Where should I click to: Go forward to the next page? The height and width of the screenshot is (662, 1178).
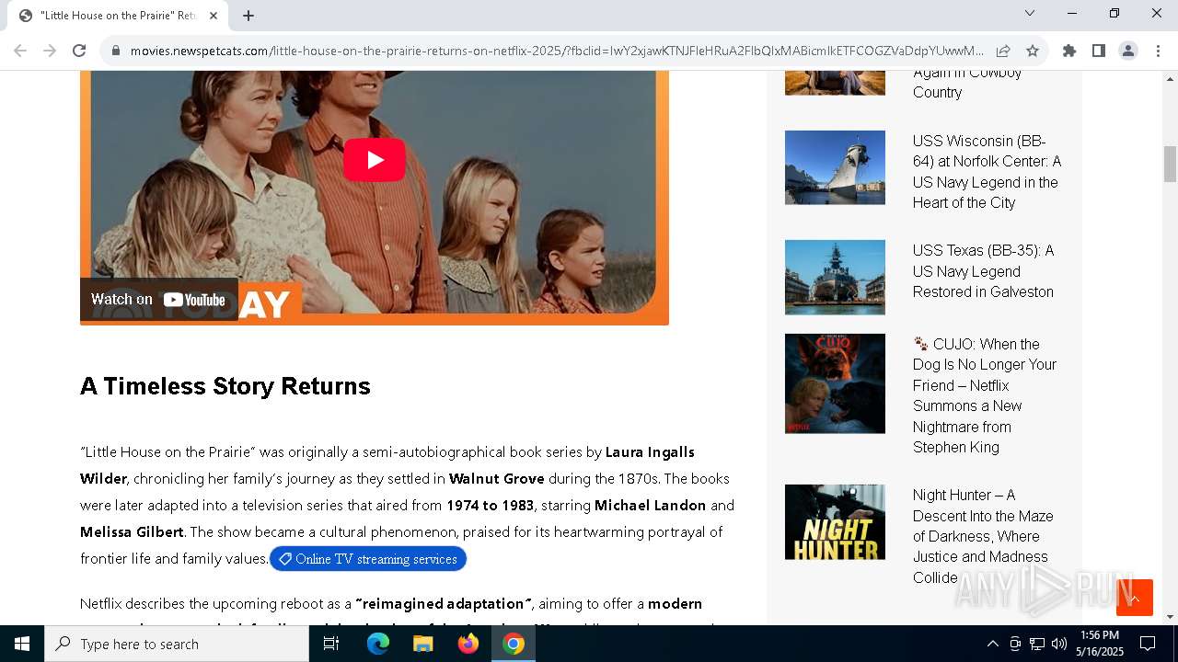[x=50, y=51]
